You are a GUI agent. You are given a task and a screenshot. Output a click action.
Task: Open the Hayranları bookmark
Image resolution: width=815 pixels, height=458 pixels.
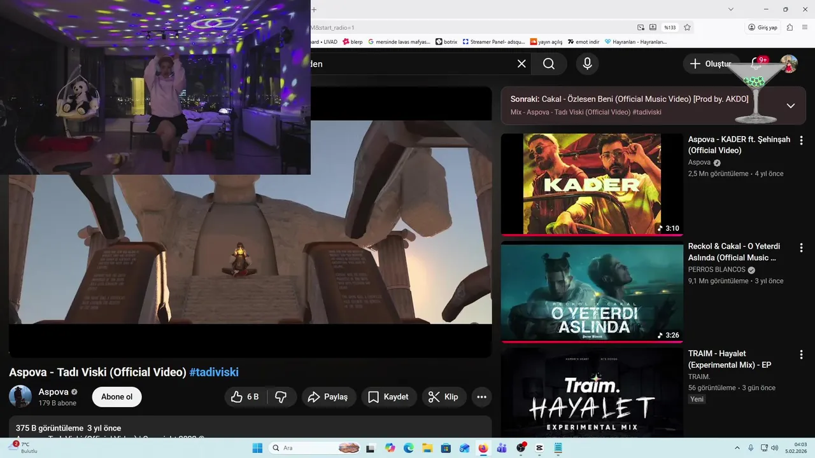point(635,42)
